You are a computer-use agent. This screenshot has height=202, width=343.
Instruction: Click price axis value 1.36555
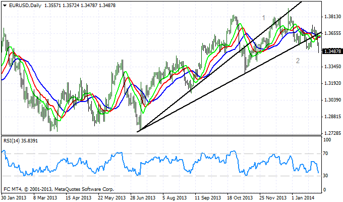click(333, 33)
